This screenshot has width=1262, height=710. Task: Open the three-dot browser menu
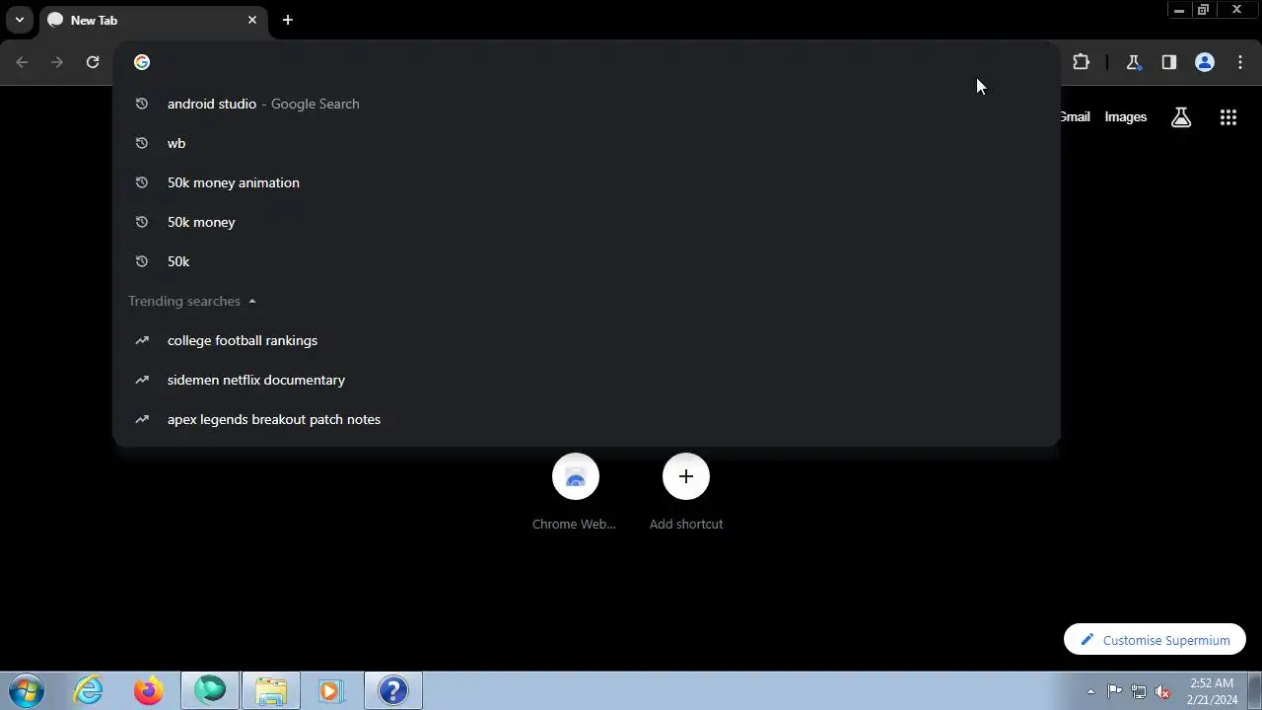point(1240,62)
